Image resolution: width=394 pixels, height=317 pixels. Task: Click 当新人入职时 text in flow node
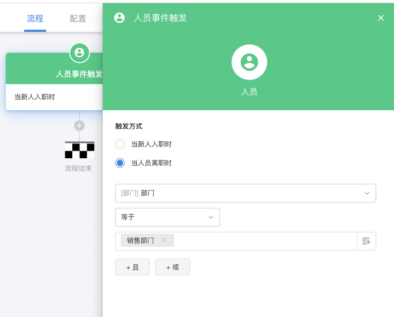coord(34,97)
